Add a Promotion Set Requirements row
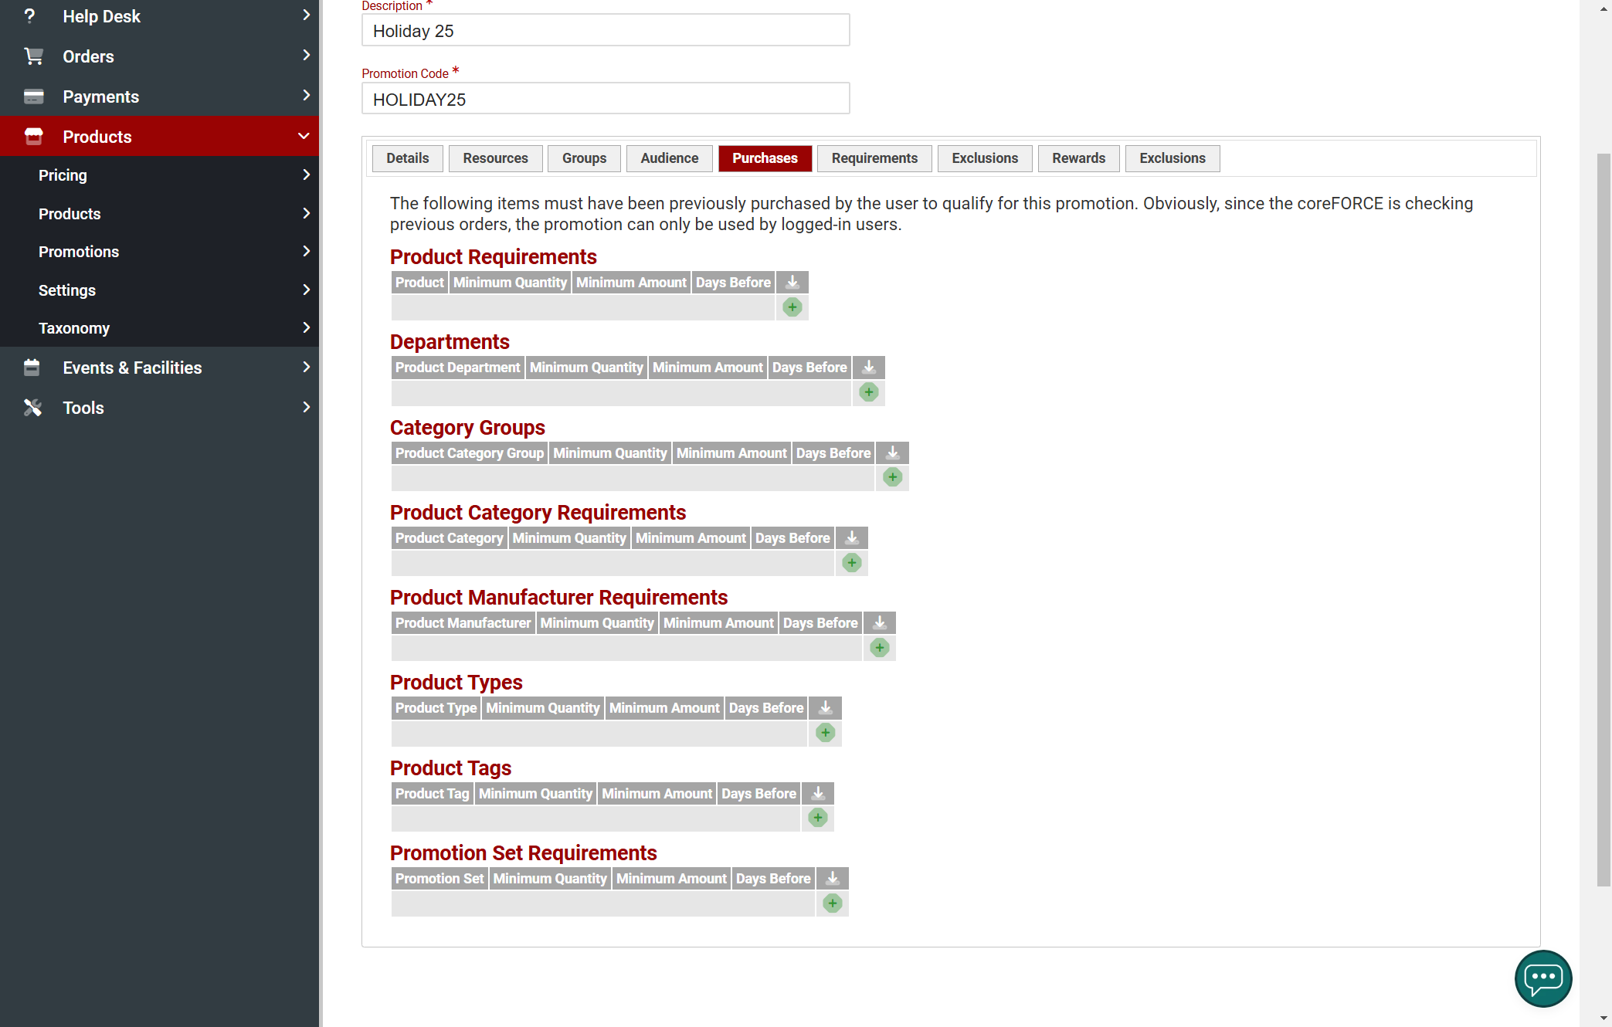 click(832, 903)
